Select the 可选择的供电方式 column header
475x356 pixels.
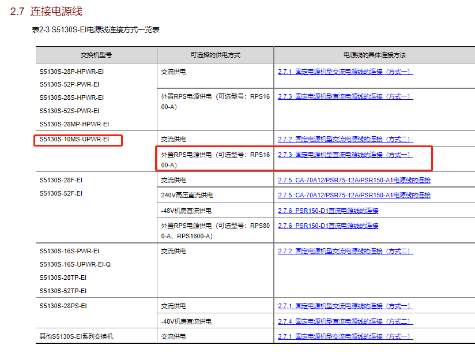[x=216, y=55]
